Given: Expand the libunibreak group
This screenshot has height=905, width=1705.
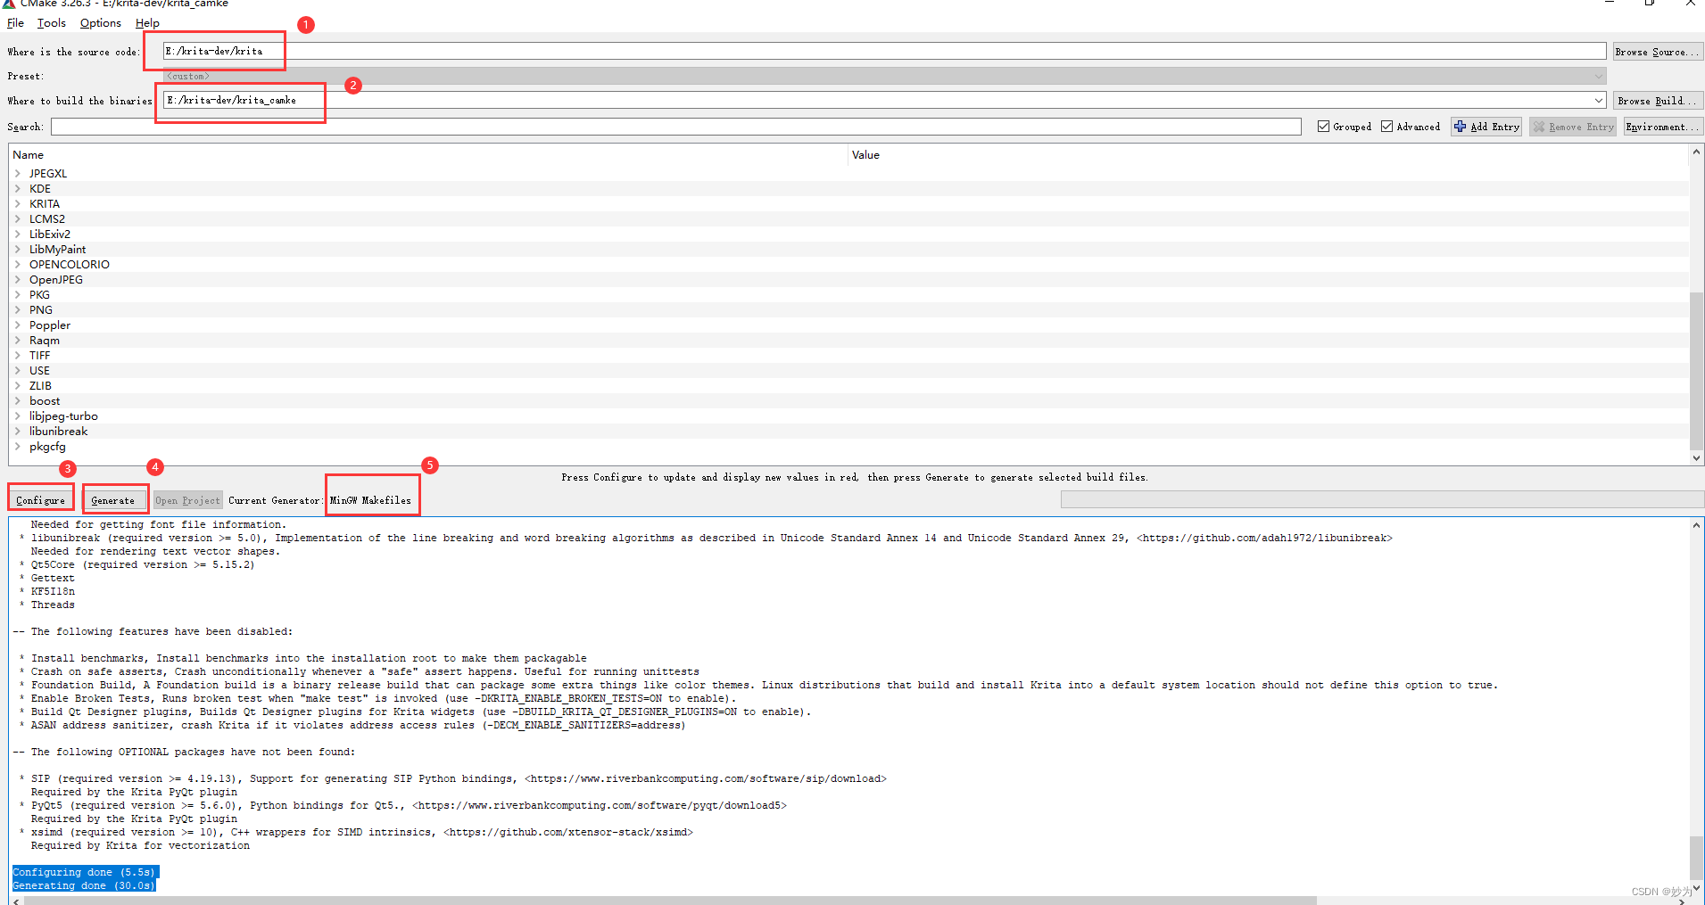Looking at the screenshot, I should [17, 432].
